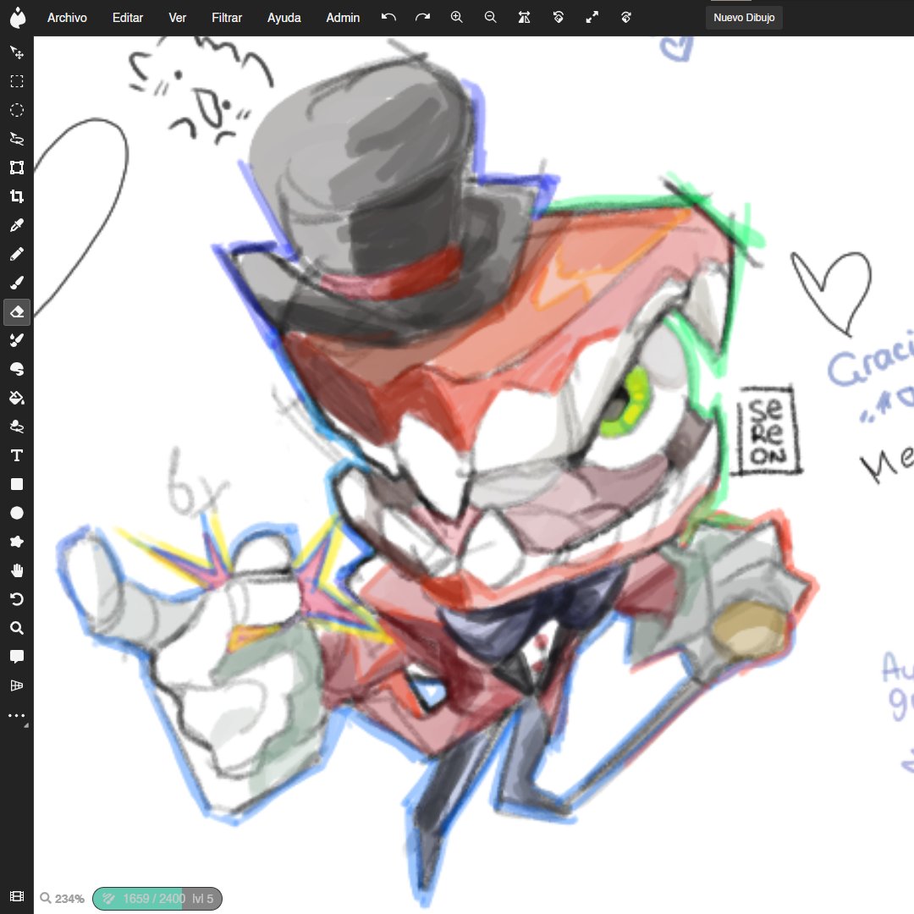Open the Archivo menu
The width and height of the screenshot is (914, 914).
(67, 18)
